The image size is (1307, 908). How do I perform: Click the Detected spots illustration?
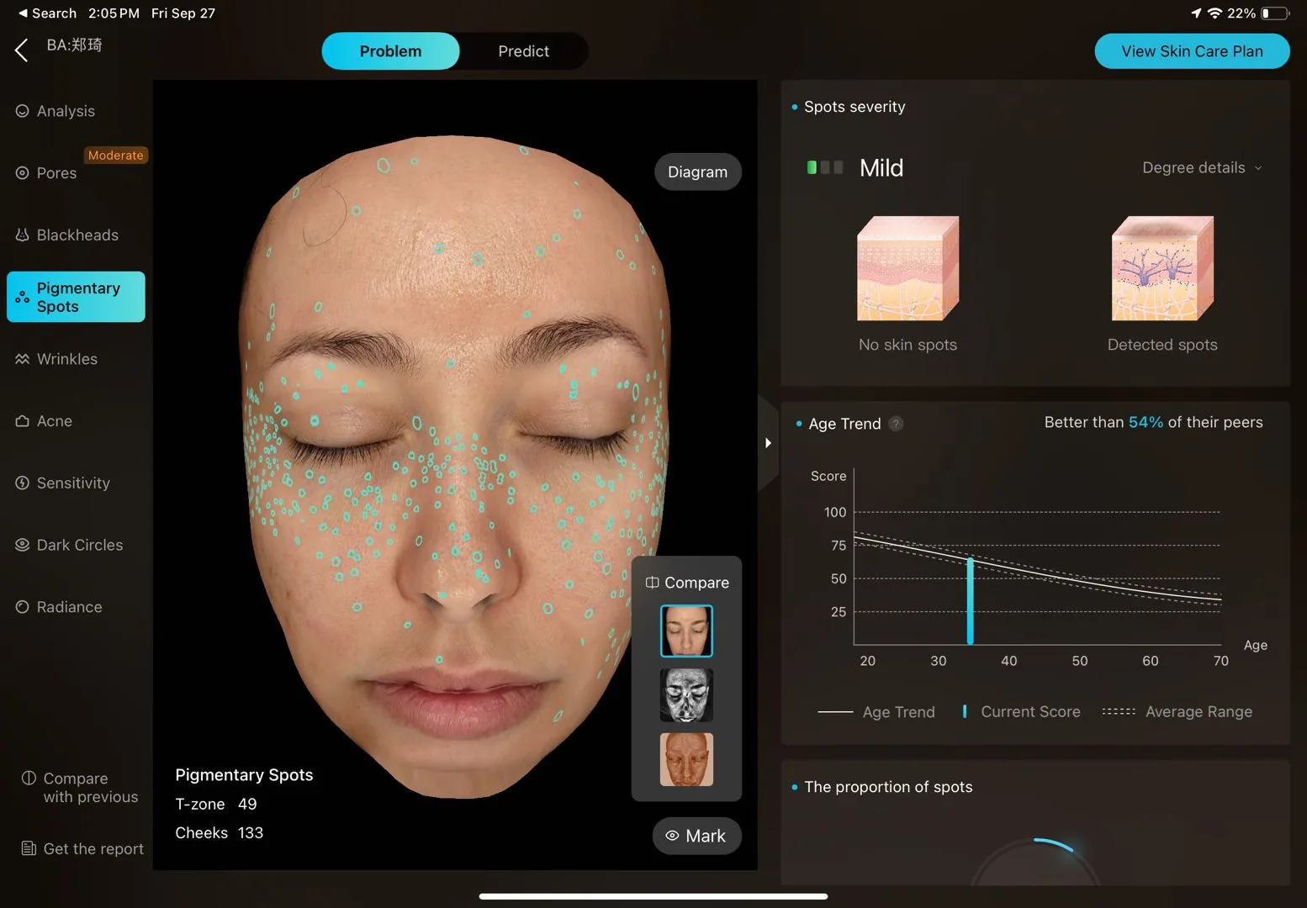(1162, 268)
